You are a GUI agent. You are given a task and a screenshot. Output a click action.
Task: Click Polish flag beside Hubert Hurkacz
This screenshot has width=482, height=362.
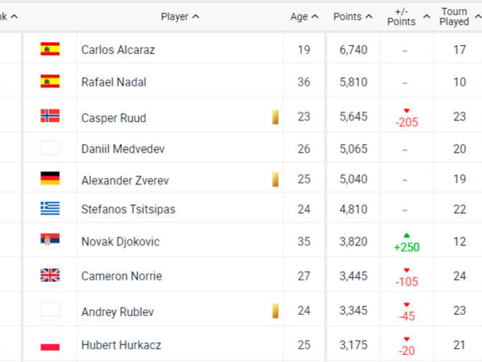pos(50,345)
